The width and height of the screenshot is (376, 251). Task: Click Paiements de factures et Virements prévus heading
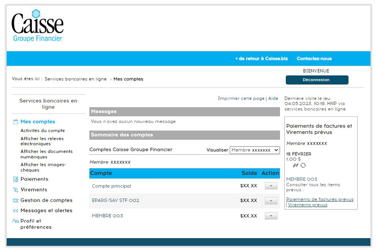319,129
